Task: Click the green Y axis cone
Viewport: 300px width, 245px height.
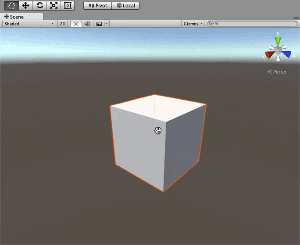Action: (x=278, y=41)
